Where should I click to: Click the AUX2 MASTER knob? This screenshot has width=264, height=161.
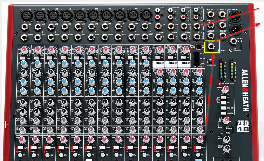coord(227,148)
